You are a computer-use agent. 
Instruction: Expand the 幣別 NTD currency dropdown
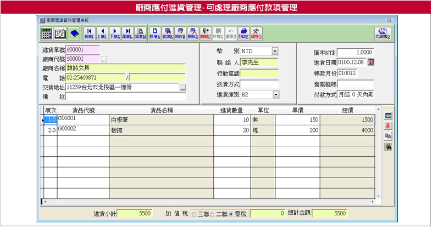coord(275,51)
